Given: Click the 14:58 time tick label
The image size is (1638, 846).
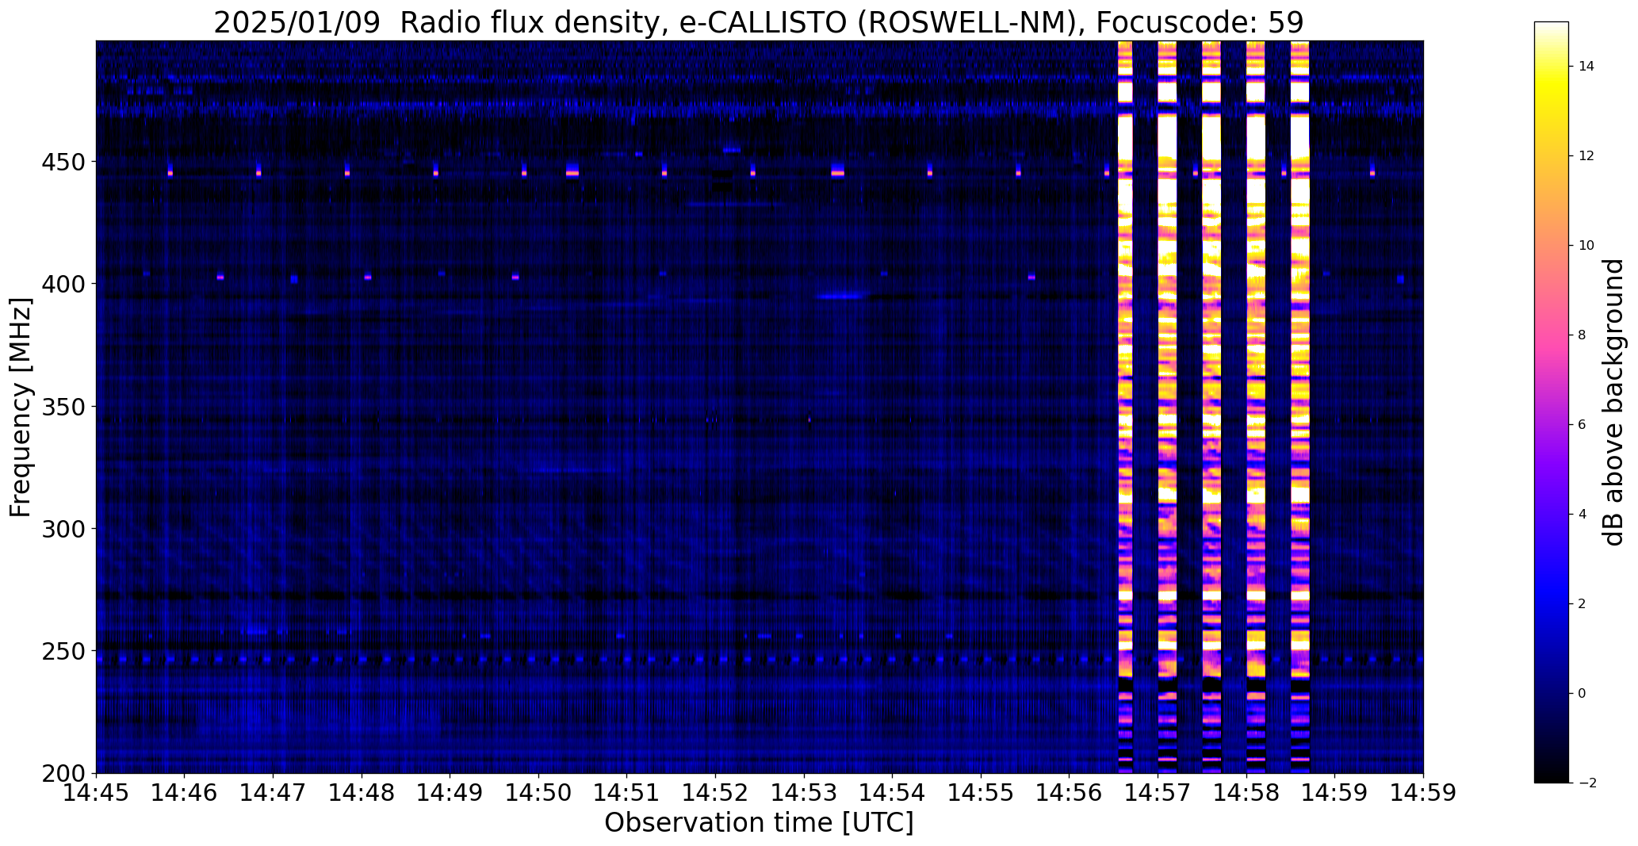Looking at the screenshot, I should pos(1247,793).
